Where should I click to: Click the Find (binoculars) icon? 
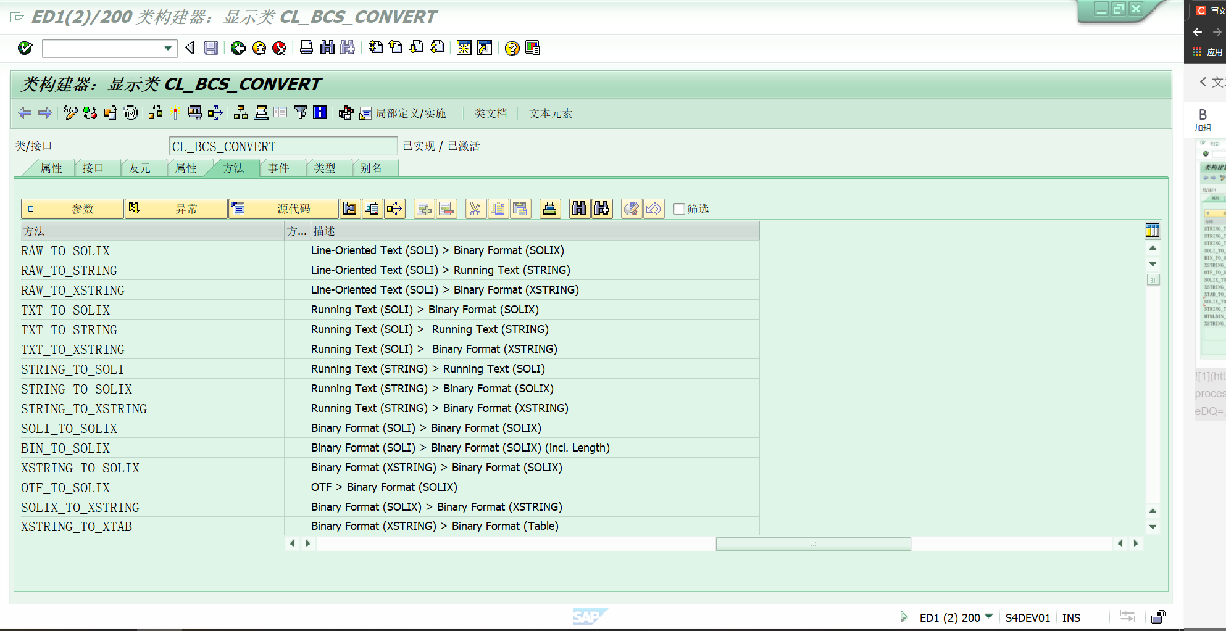click(327, 48)
